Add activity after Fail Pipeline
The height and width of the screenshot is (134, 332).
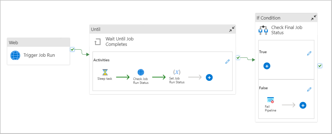pos(303,105)
